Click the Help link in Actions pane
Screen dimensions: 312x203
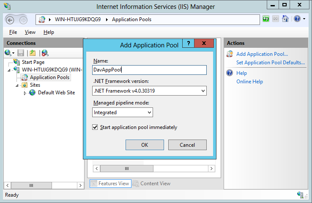(x=241, y=73)
